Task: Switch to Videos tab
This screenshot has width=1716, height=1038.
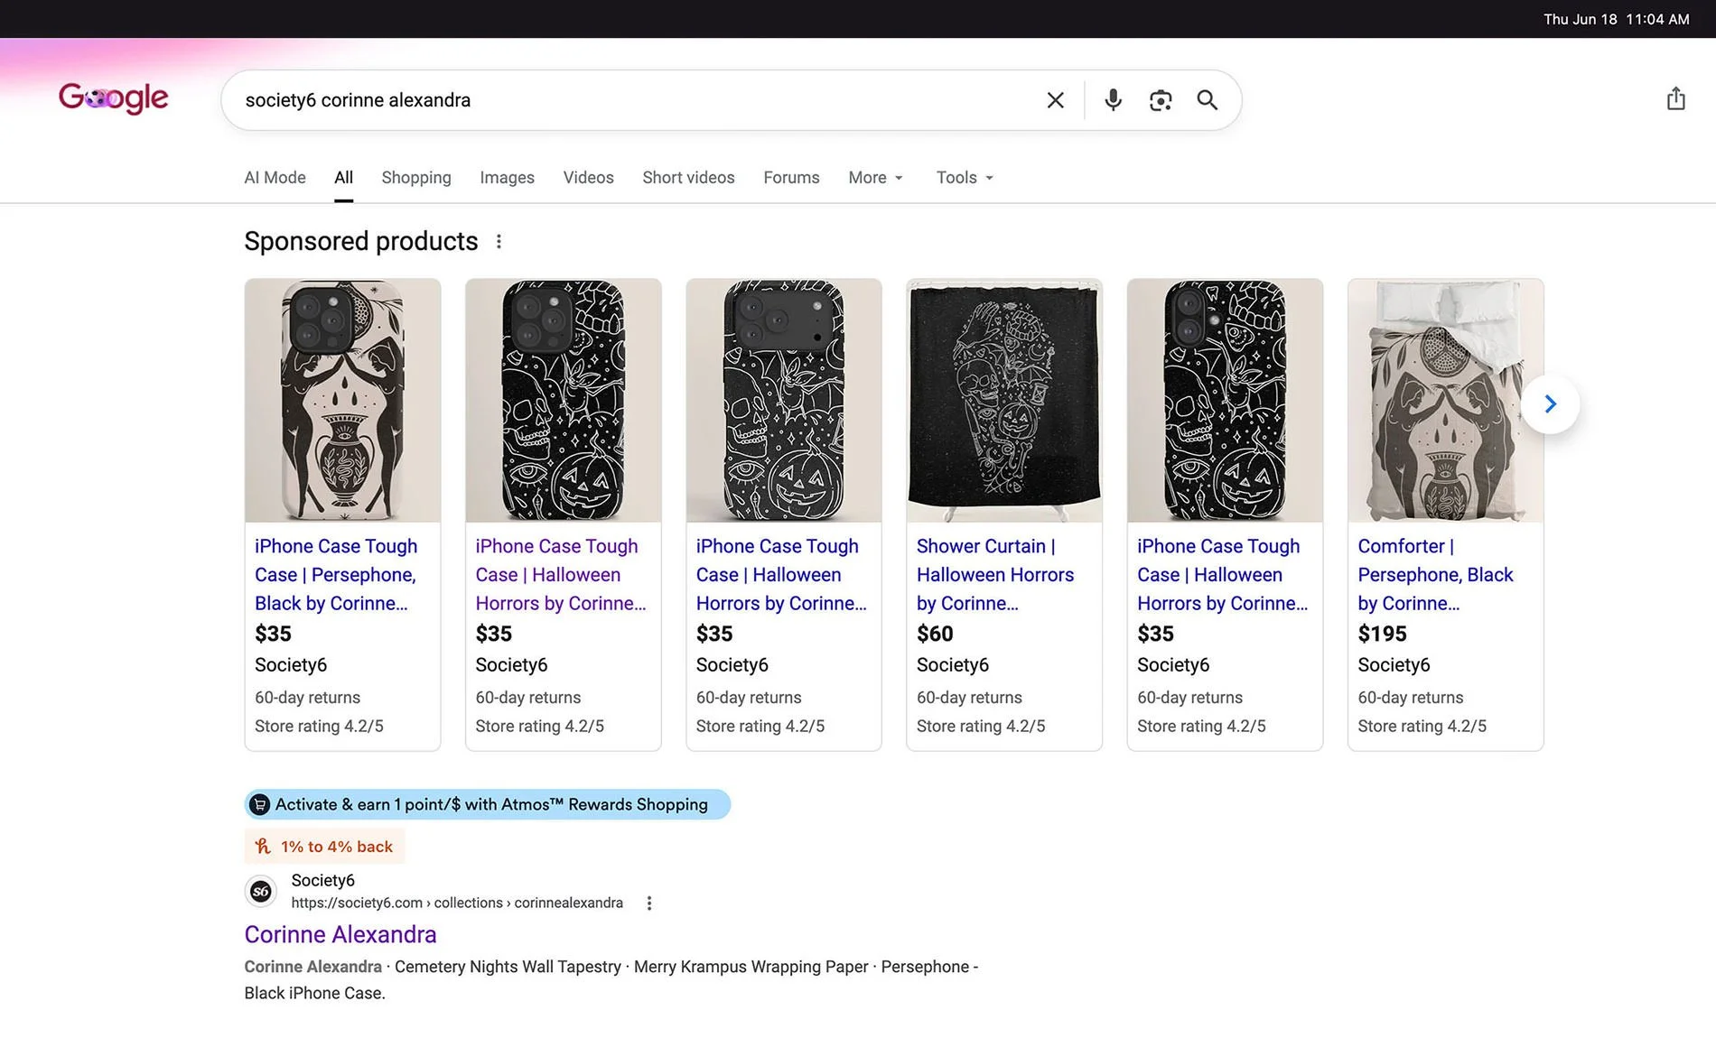Action: 588,178
